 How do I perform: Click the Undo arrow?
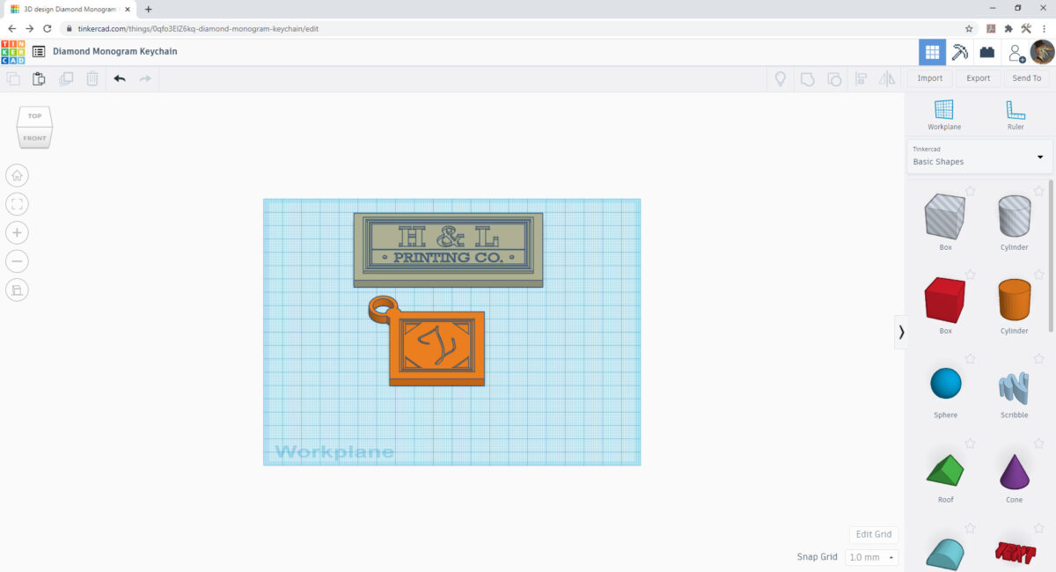click(x=120, y=78)
